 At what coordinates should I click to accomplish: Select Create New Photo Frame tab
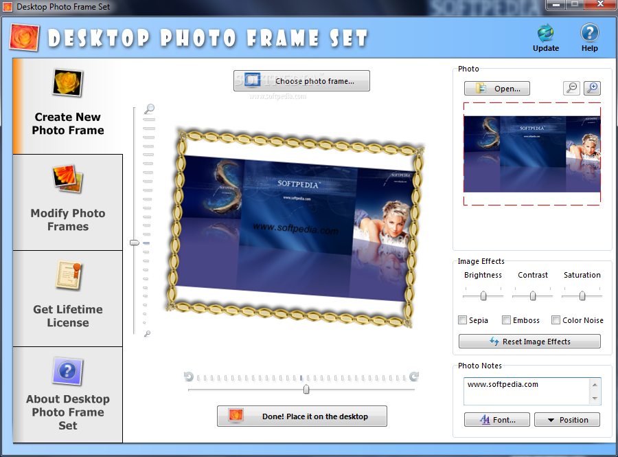click(68, 106)
